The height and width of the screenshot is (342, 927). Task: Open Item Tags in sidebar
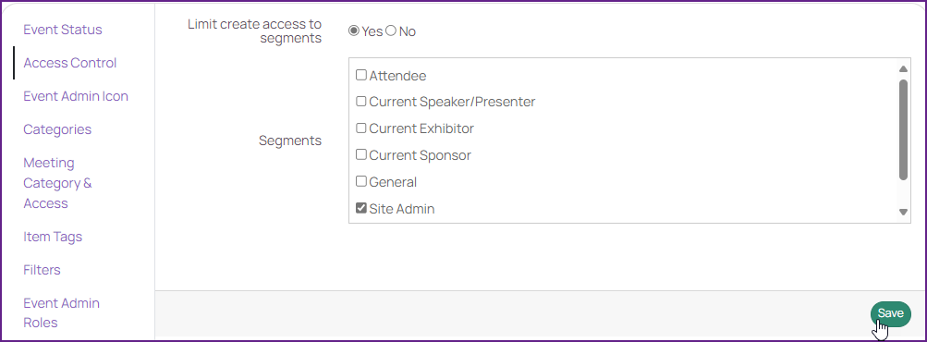click(x=53, y=237)
